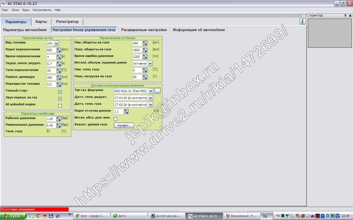Open Internet Explorer from quick launch
Screen dimensions: 353x220
click(x=57, y=216)
